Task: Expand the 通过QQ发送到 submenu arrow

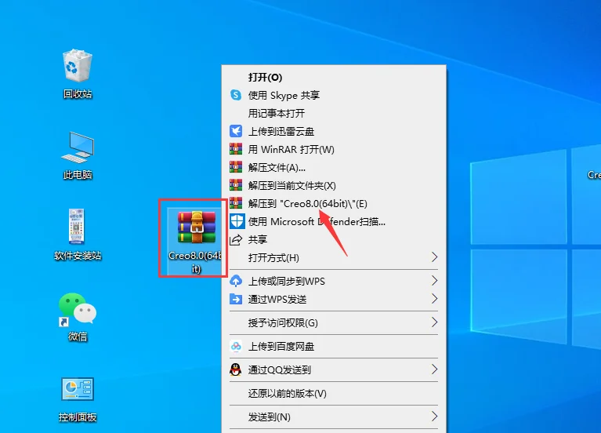Action: click(x=434, y=369)
